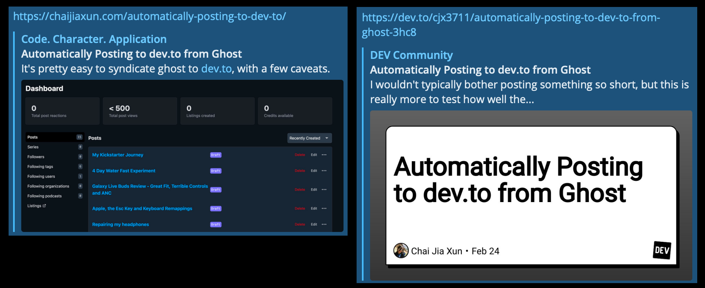Click the Draft badge of 4 Day Water Fast
Viewport: 705px width, 288px height.
pyautogui.click(x=216, y=171)
